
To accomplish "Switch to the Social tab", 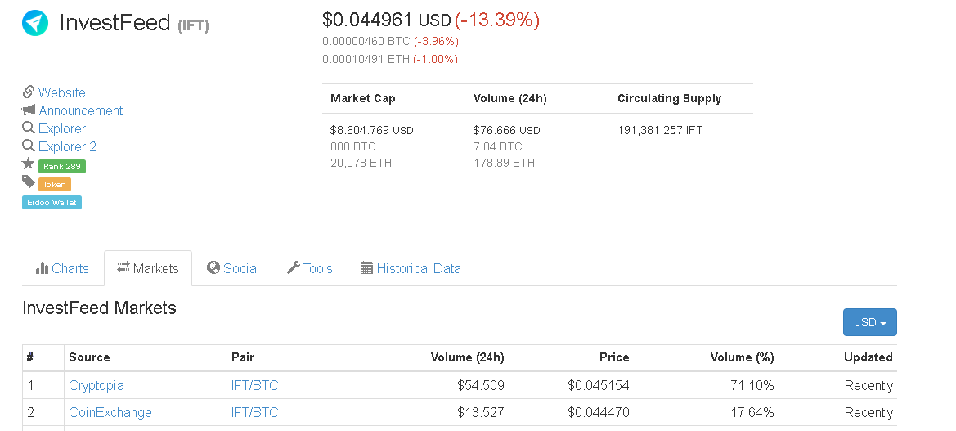I will [x=233, y=268].
